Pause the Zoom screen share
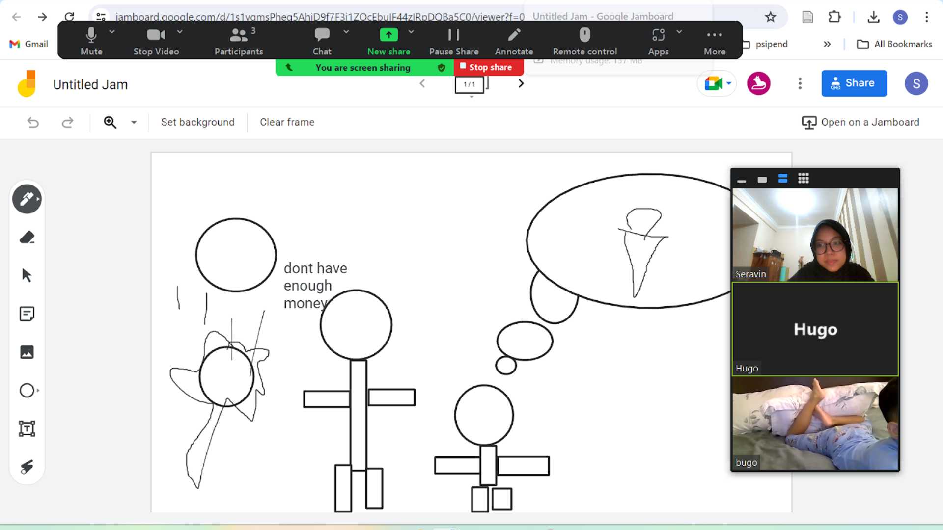The width and height of the screenshot is (943, 530). [x=453, y=41]
